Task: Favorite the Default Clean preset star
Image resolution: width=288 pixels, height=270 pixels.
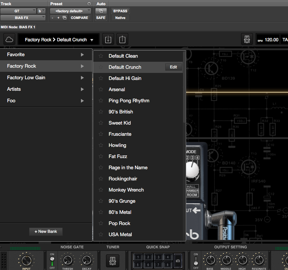Action: (x=101, y=56)
